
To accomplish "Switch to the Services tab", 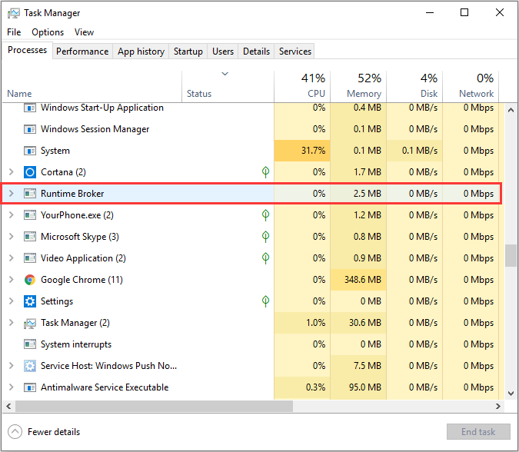I will point(295,52).
